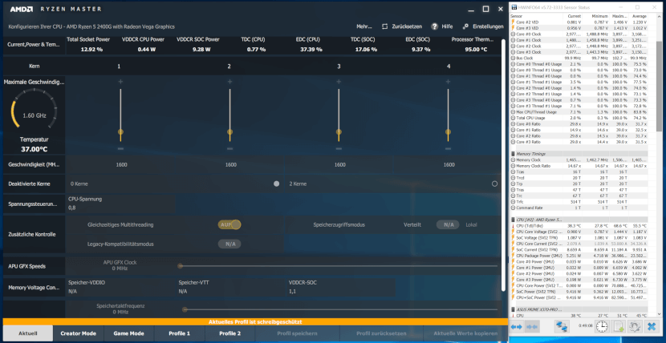Click the core 1 speed slider handle

pos(120,132)
